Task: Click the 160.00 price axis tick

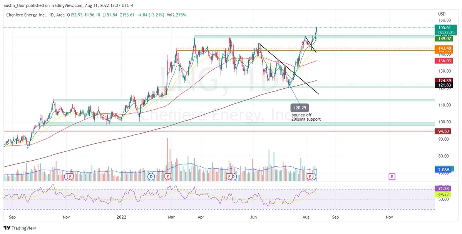Action: [x=444, y=20]
